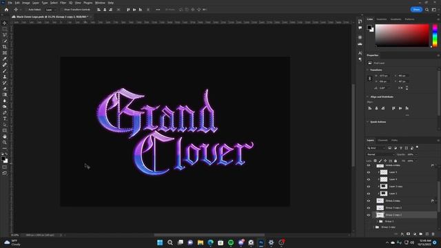Add a layer mask from Layers footer

pos(409,234)
